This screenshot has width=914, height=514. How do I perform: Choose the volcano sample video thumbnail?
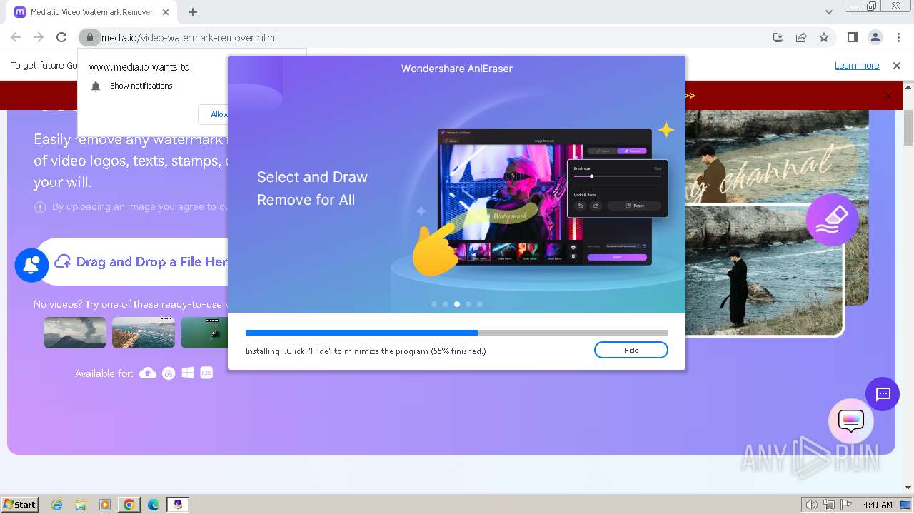[x=75, y=333]
